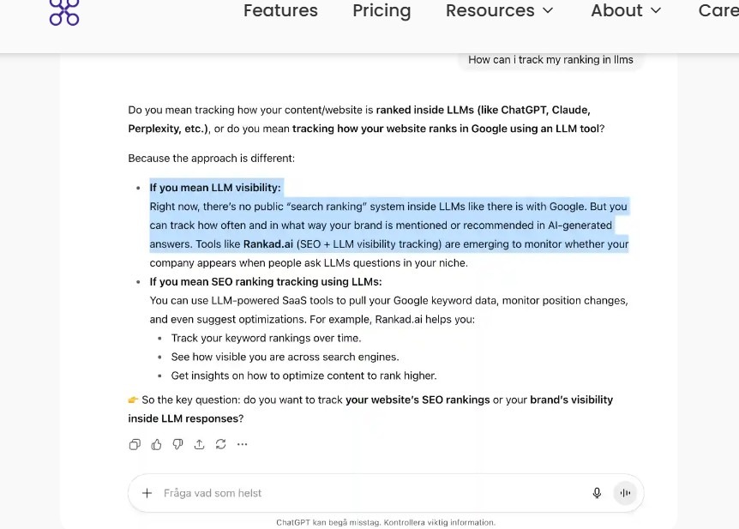This screenshot has width=739, height=529.
Task: Click the microphone dictation icon
Action: coord(597,493)
